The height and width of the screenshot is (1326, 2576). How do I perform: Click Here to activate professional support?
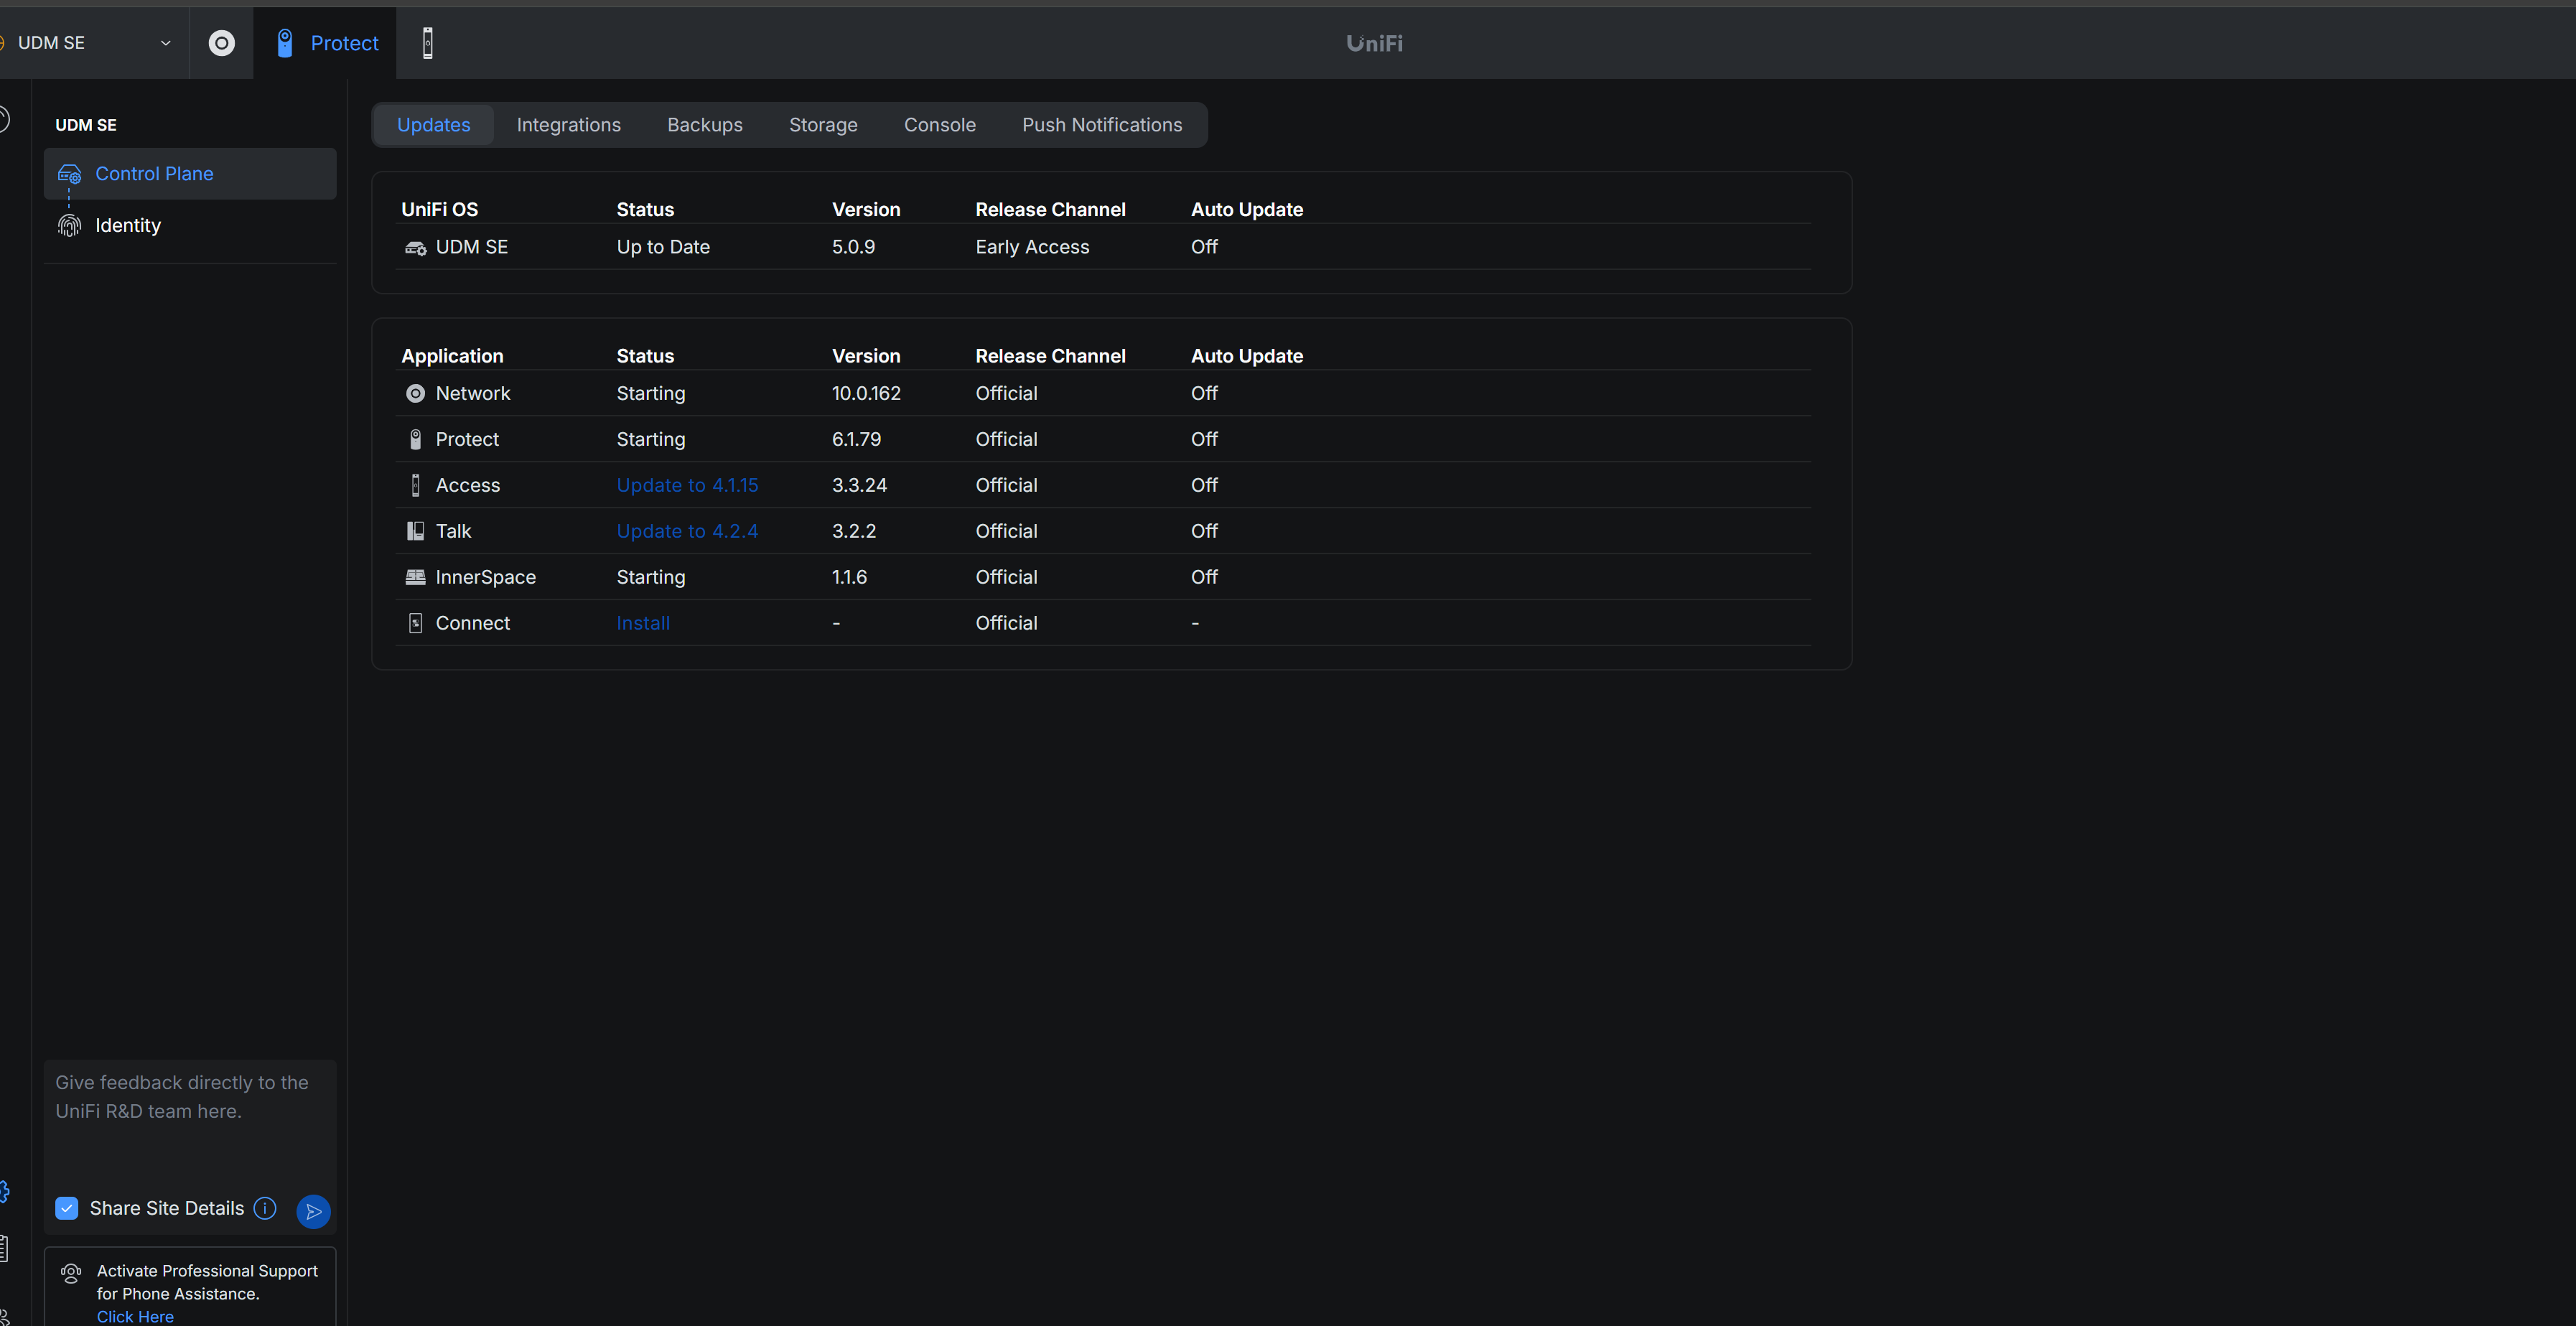[x=135, y=1316]
